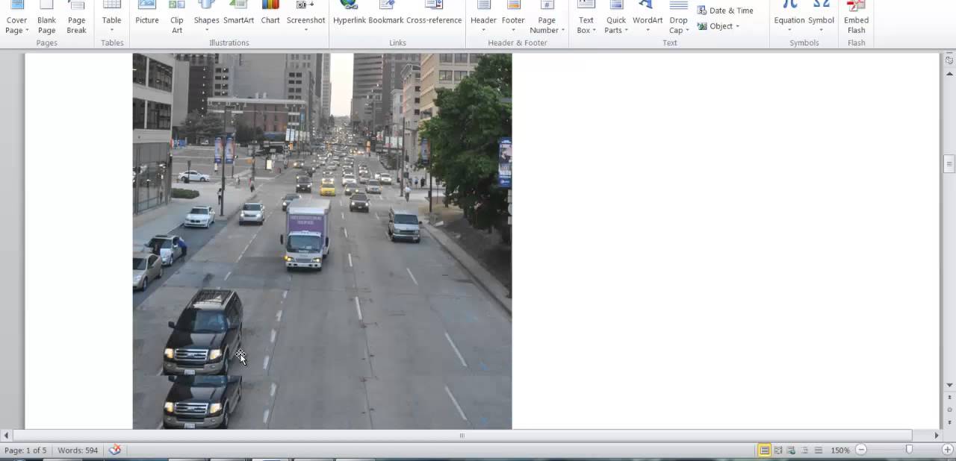Viewport: 956px width, 461px height.
Task: Click the vertical scrollbar thumb
Action: click(x=949, y=164)
